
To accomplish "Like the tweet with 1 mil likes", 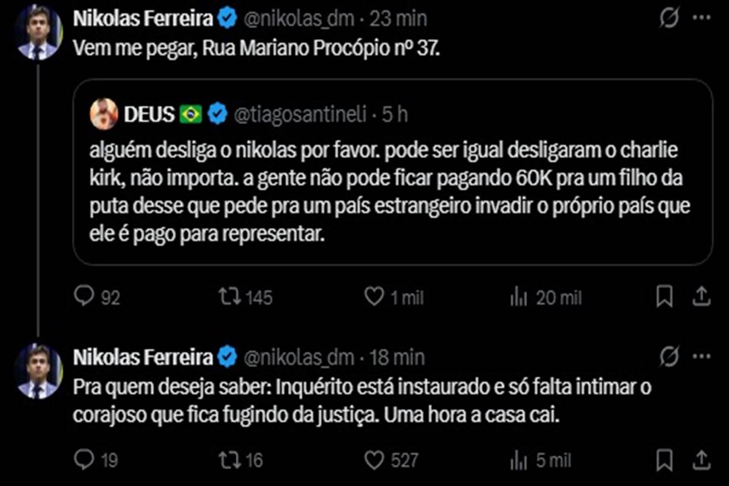I will [373, 296].
